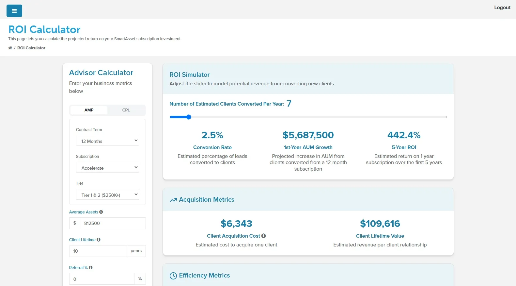Click the Efficiency Metrics clock icon
Image resolution: width=516 pixels, height=286 pixels.
[173, 276]
